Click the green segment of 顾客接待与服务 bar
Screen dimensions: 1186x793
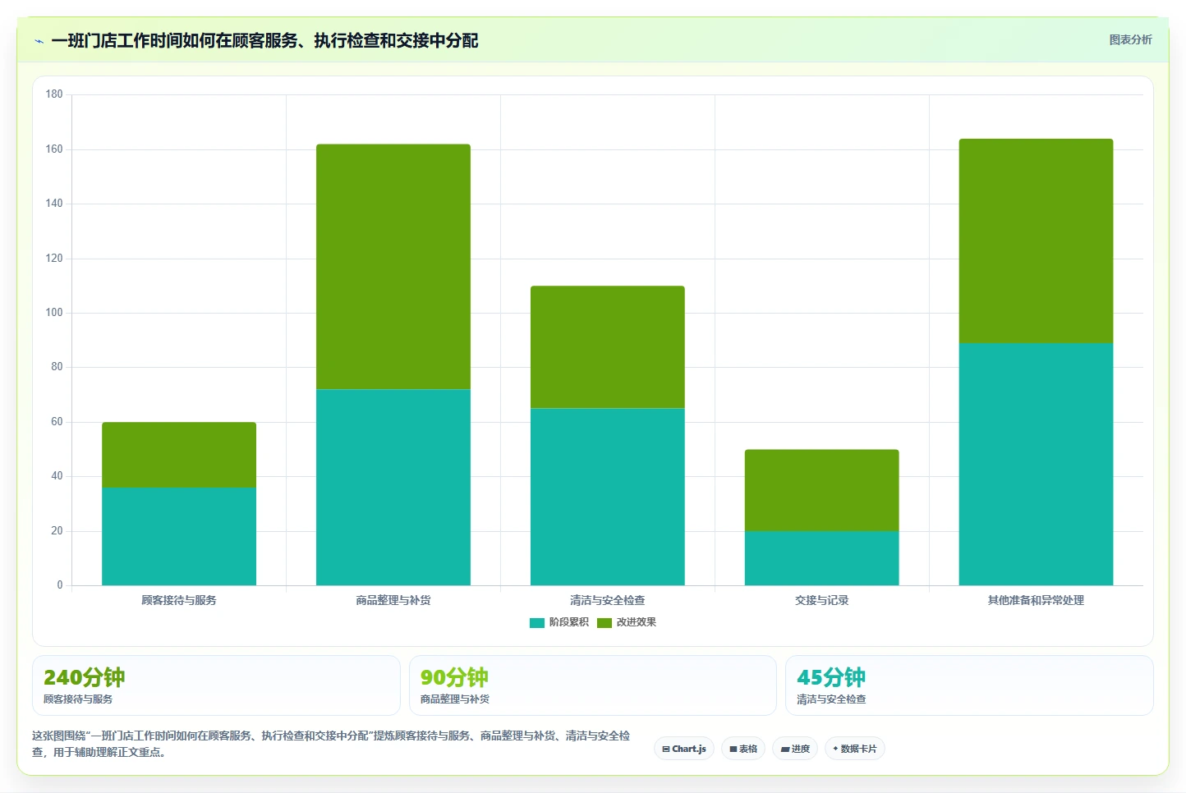pos(179,455)
